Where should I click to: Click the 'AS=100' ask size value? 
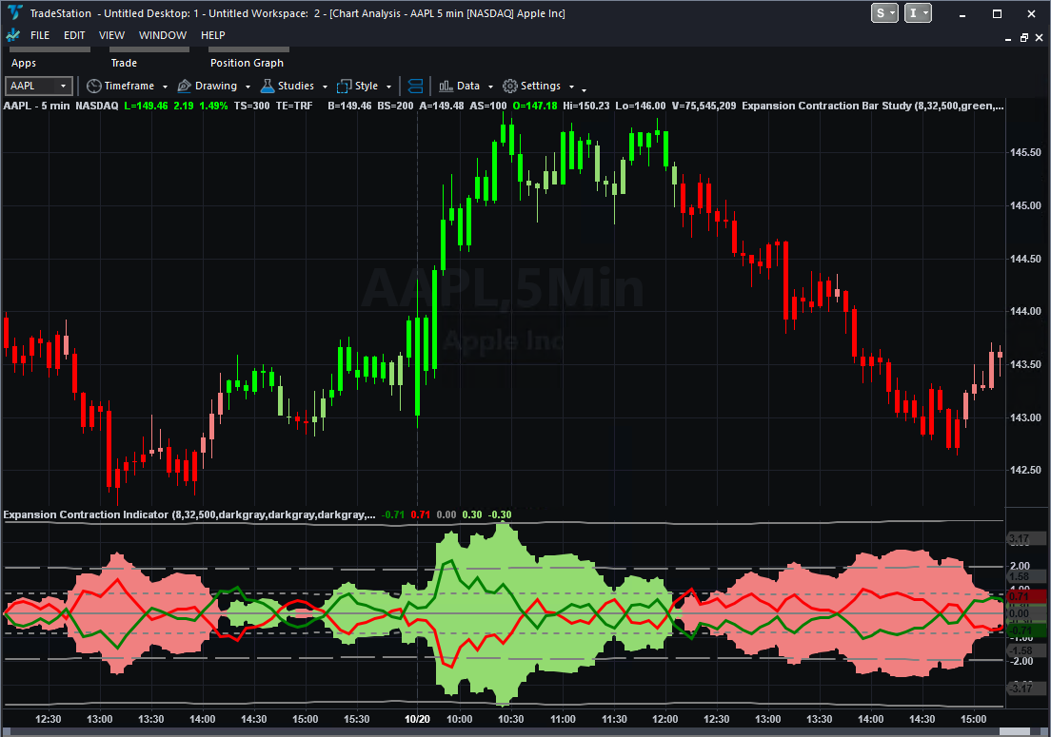click(x=488, y=106)
